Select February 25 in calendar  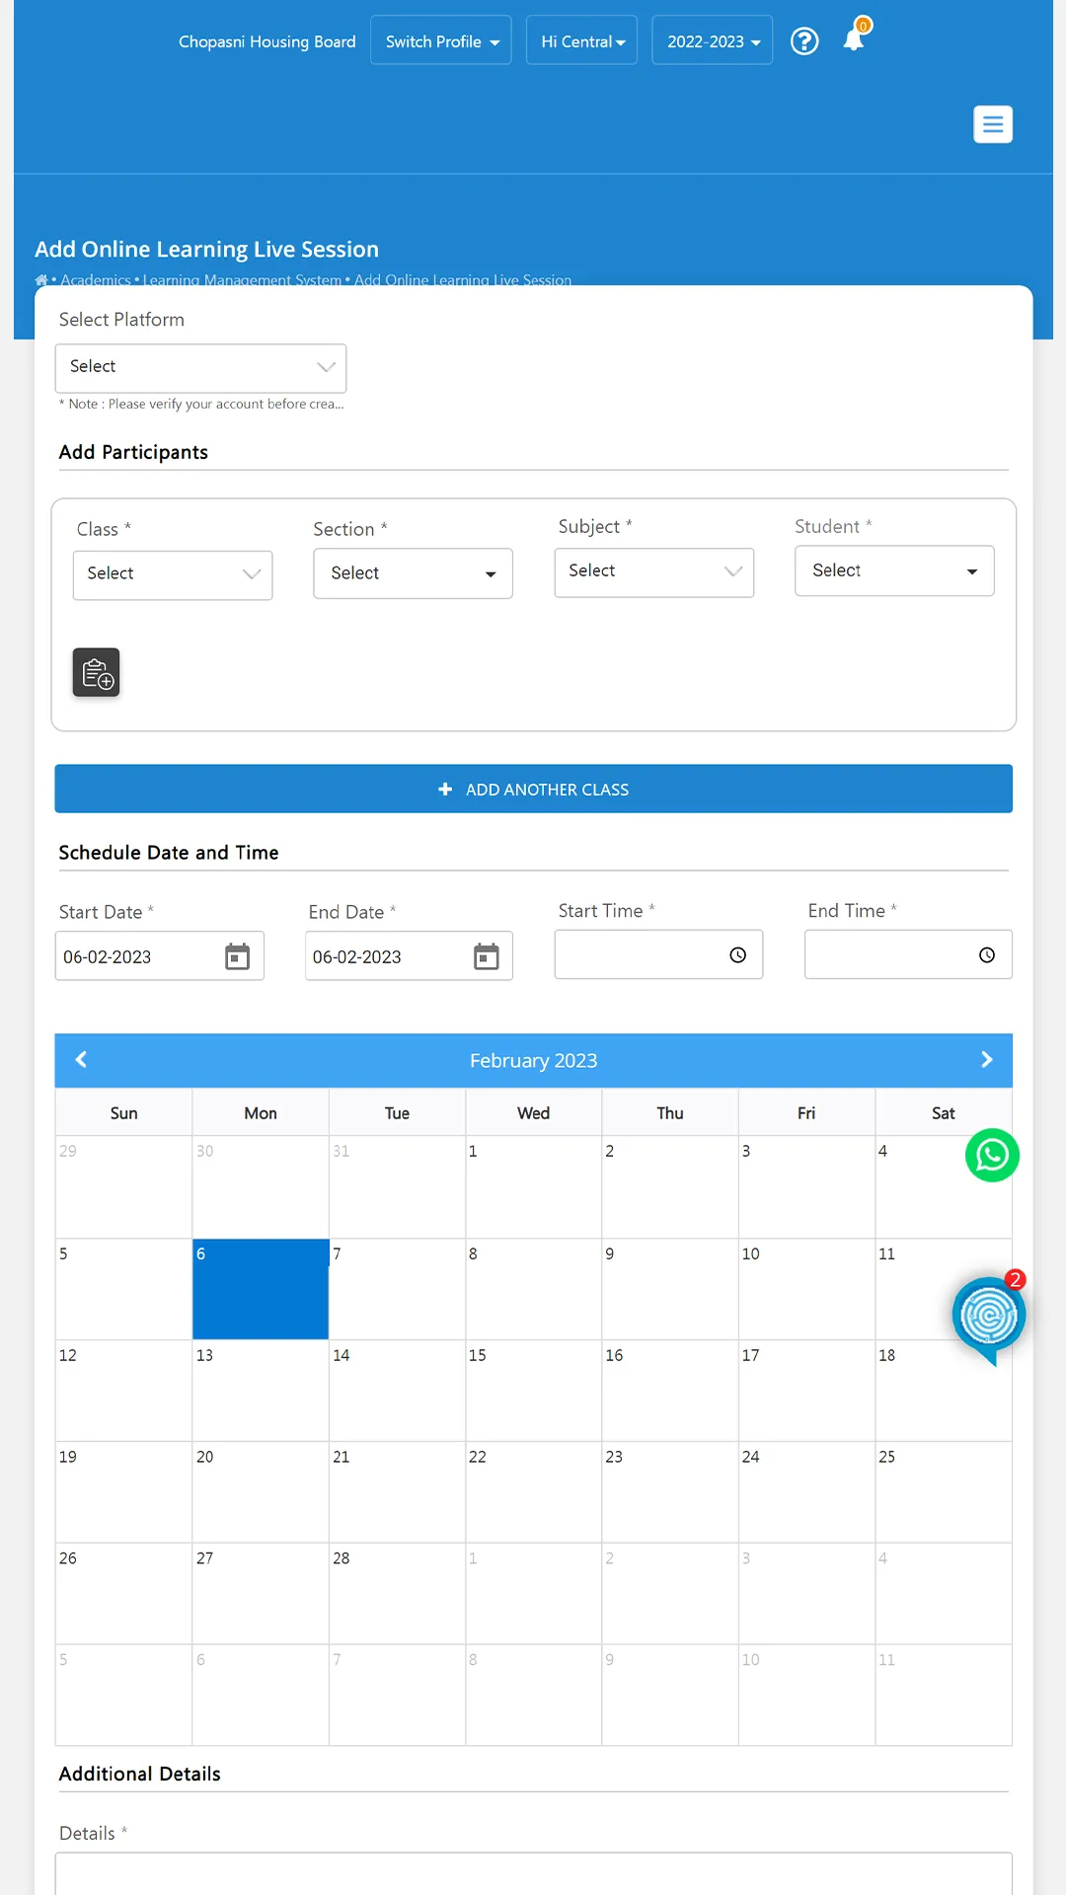(944, 1492)
